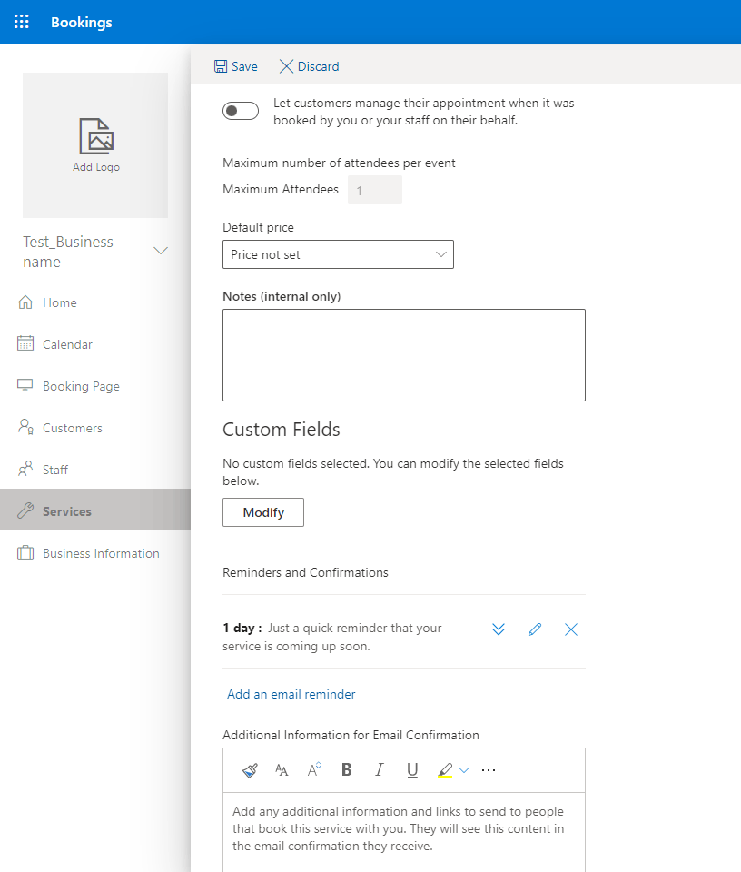The height and width of the screenshot is (872, 741).
Task: Expand the 1 day reminder details
Action: (x=499, y=629)
